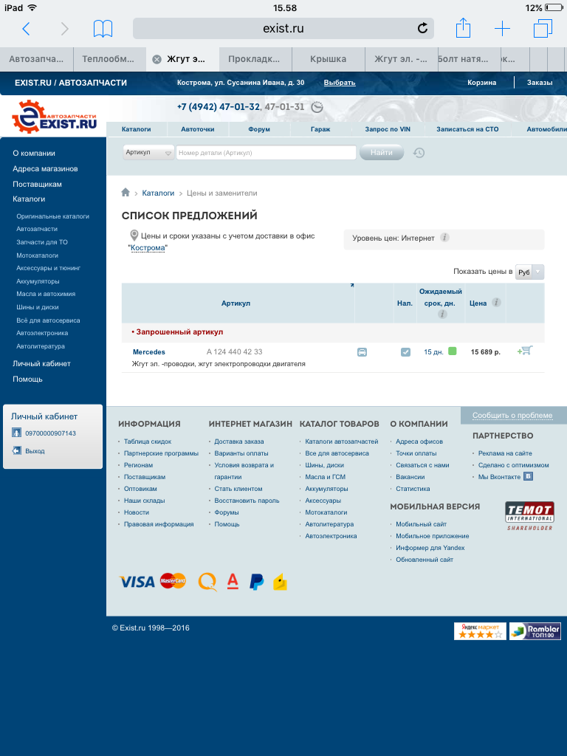567x756 pixels.
Task: Reload page in address bar
Action: [x=422, y=29]
